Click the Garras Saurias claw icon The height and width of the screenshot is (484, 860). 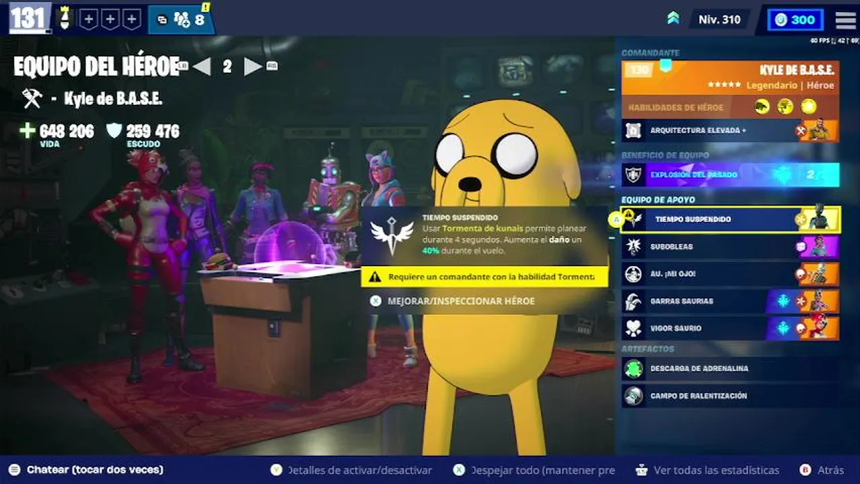coord(633,301)
